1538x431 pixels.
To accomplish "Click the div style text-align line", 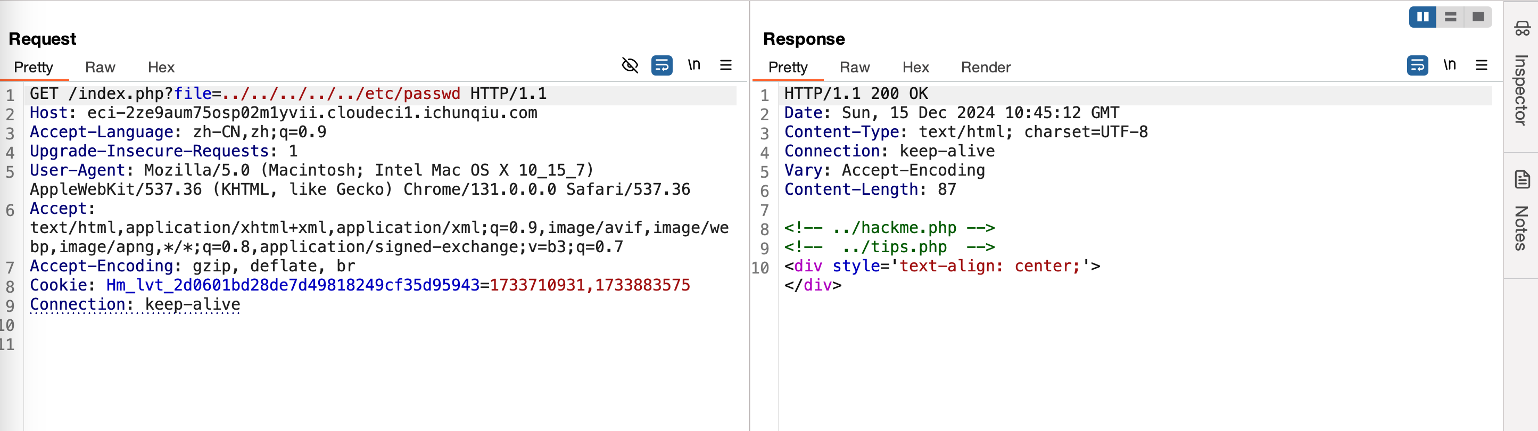I will coord(942,266).
